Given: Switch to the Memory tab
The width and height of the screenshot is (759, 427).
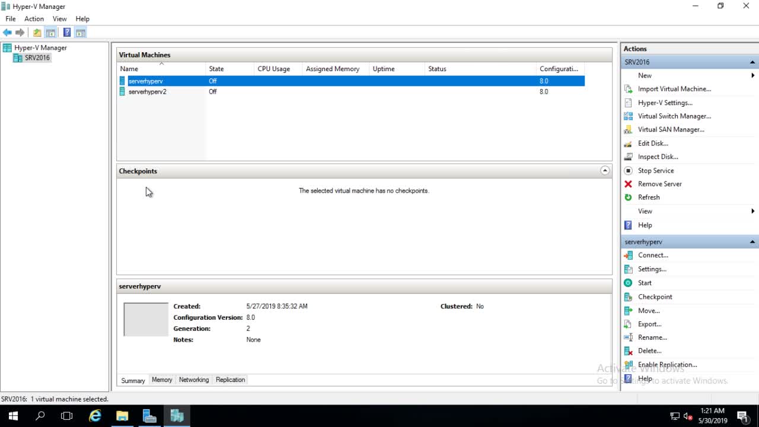Looking at the screenshot, I should click(x=162, y=380).
